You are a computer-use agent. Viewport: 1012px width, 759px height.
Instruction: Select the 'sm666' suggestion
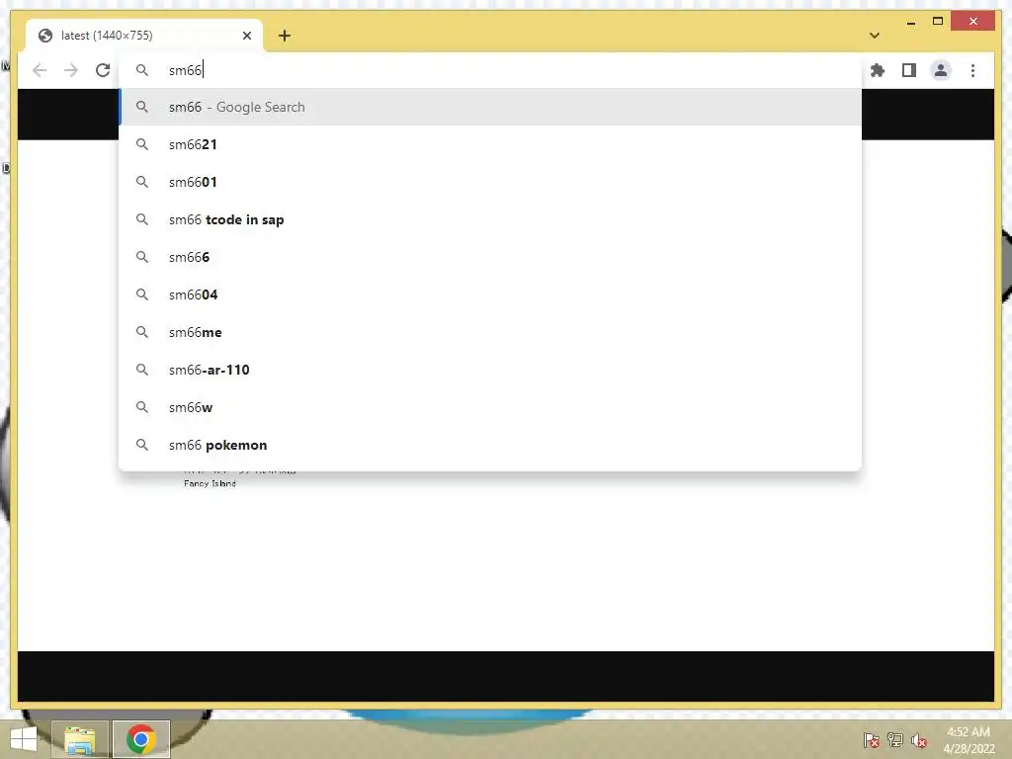coord(490,257)
